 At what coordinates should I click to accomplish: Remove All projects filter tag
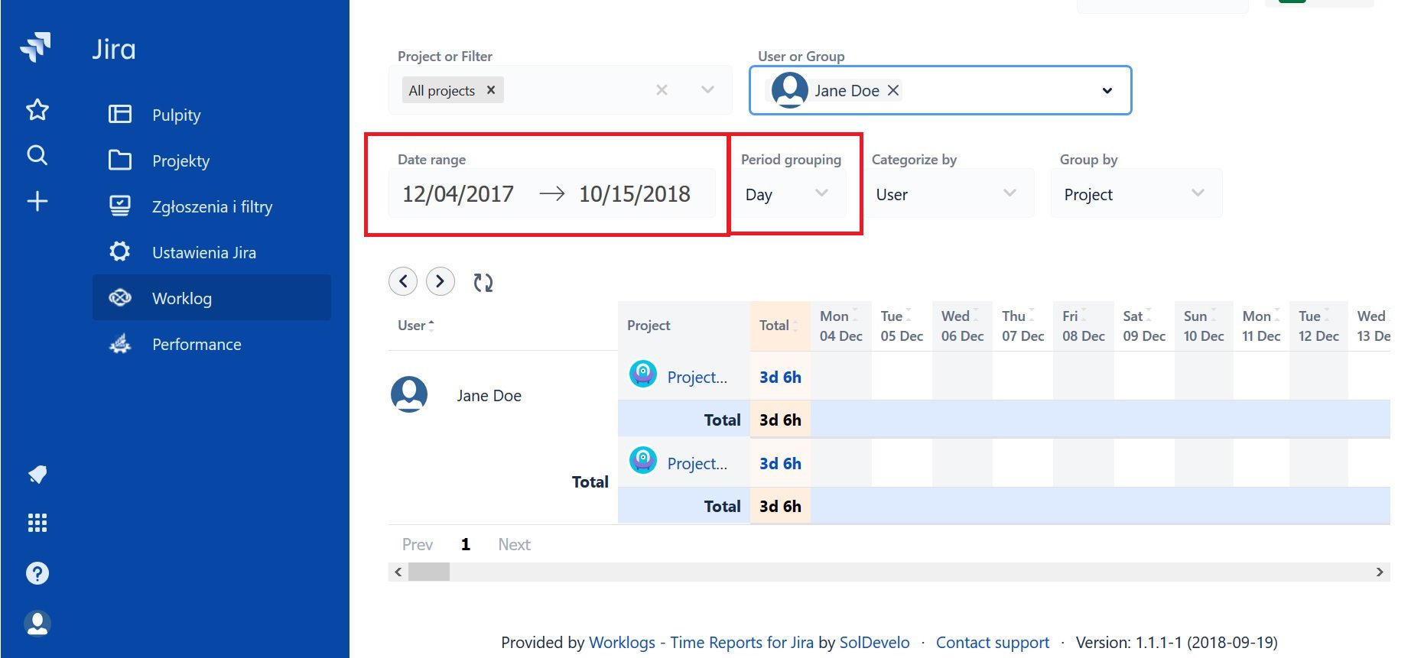[491, 90]
